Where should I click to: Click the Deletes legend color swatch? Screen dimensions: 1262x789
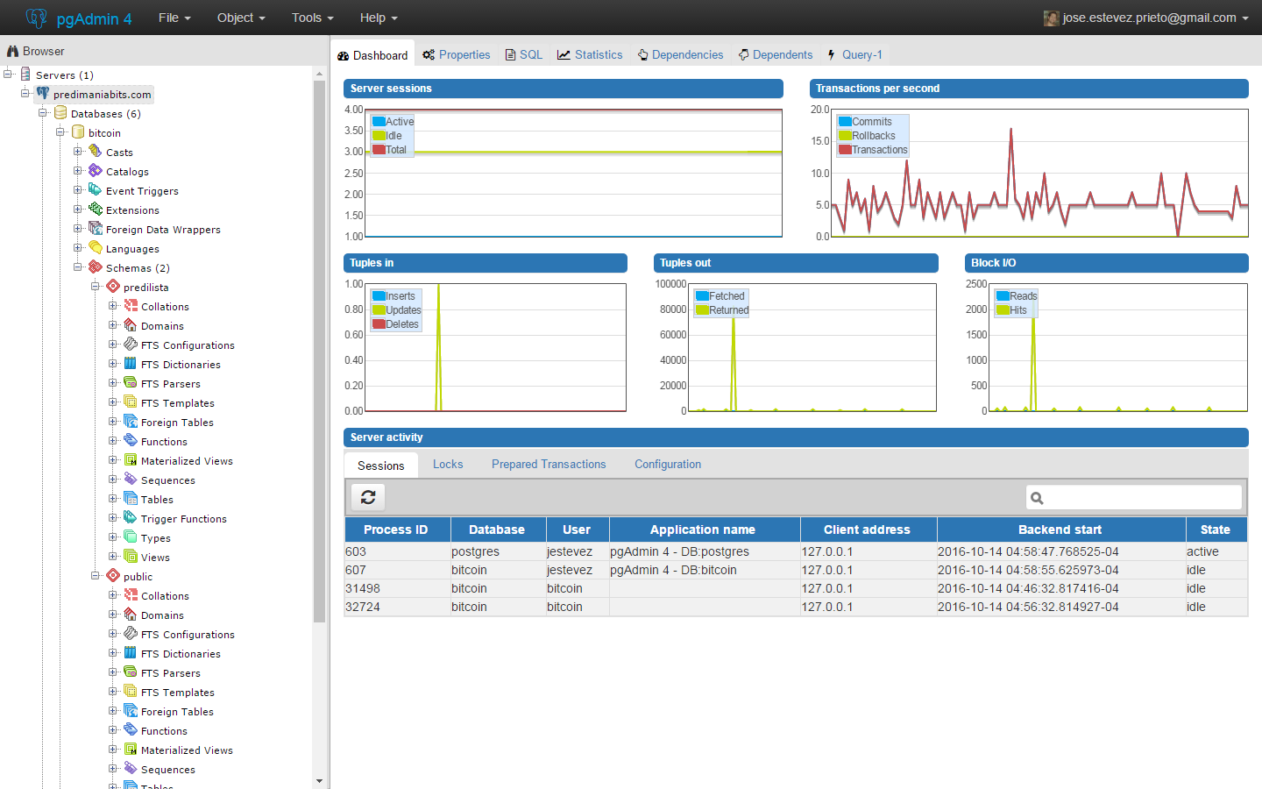coord(379,324)
